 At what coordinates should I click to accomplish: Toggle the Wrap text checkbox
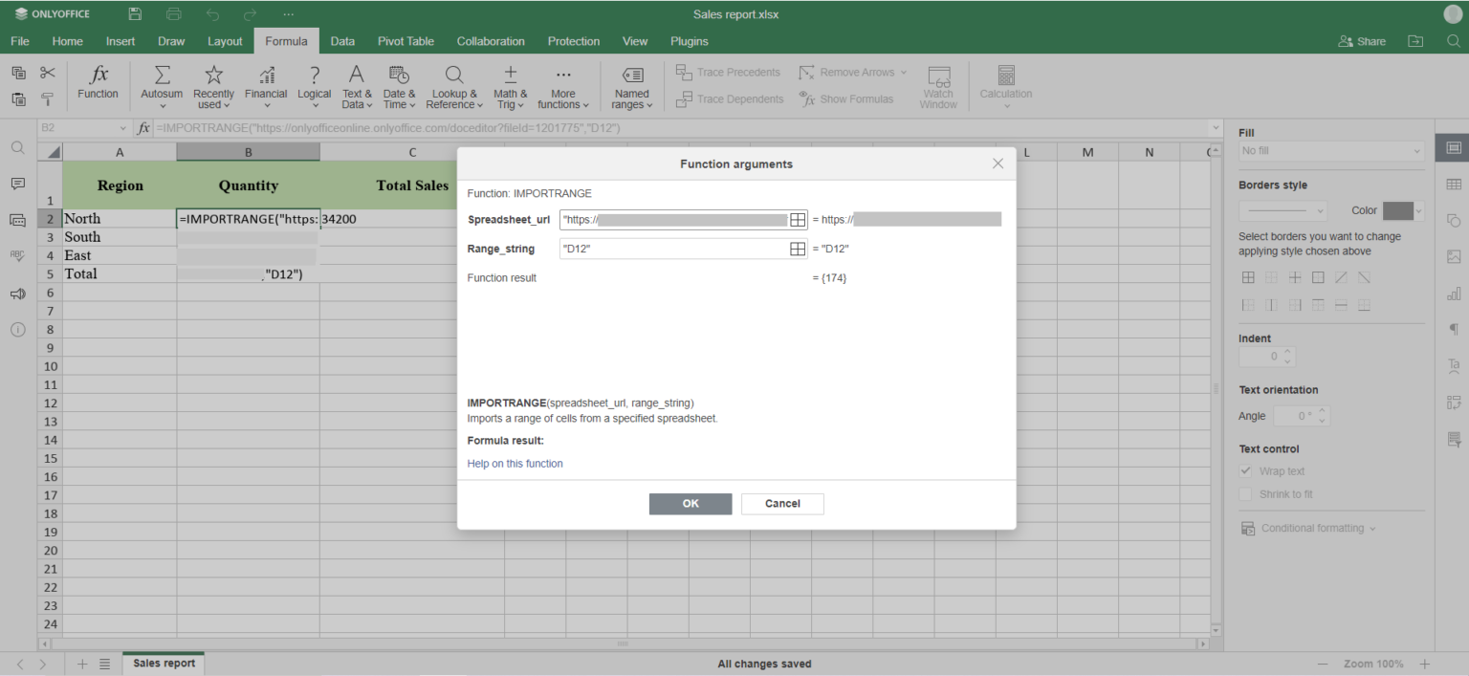coord(1245,471)
